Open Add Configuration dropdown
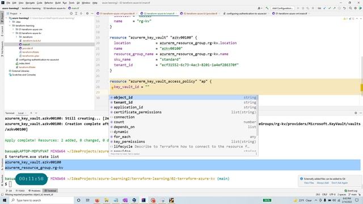The image size is (363, 204). tap(282, 8)
